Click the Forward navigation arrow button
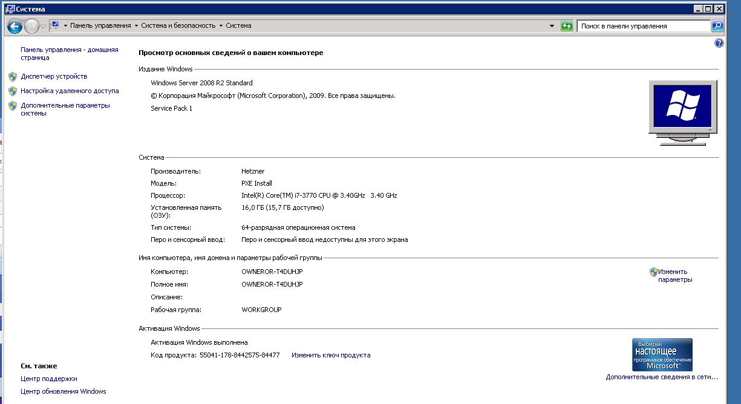The image size is (741, 404). 31,26
